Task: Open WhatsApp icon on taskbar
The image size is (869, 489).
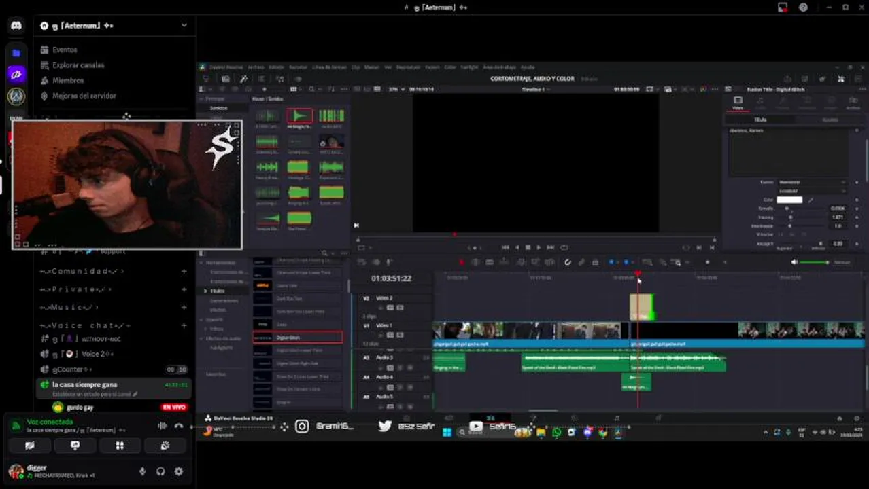Action: point(557,432)
